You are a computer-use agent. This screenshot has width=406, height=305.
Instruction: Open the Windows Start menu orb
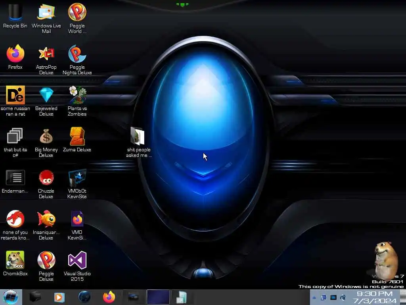tap(11, 297)
